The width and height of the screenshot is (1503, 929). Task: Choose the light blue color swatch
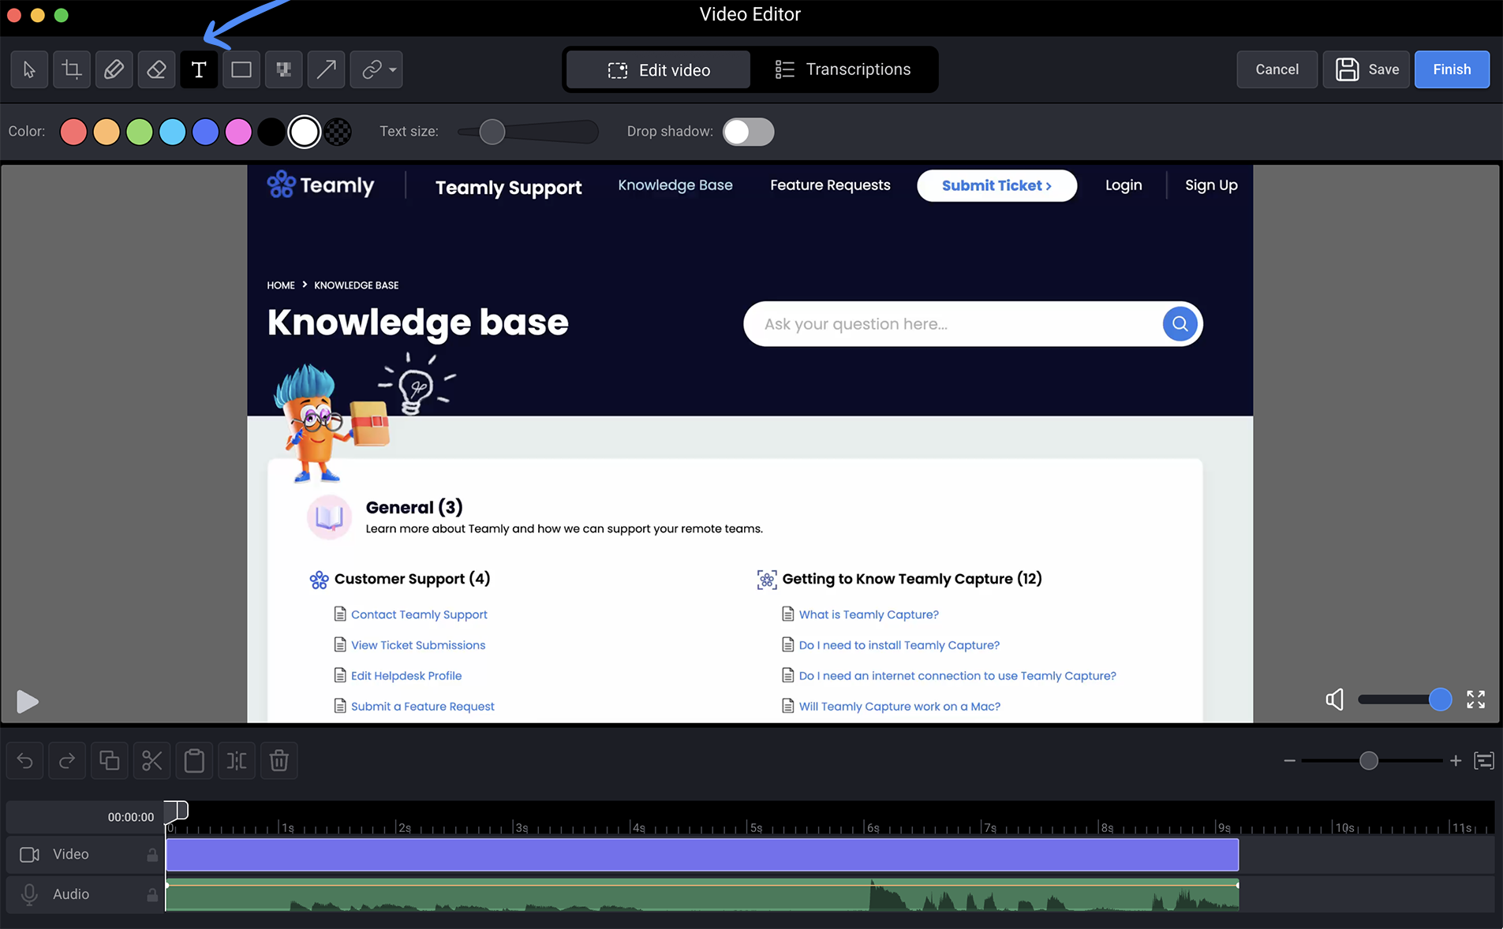172,132
